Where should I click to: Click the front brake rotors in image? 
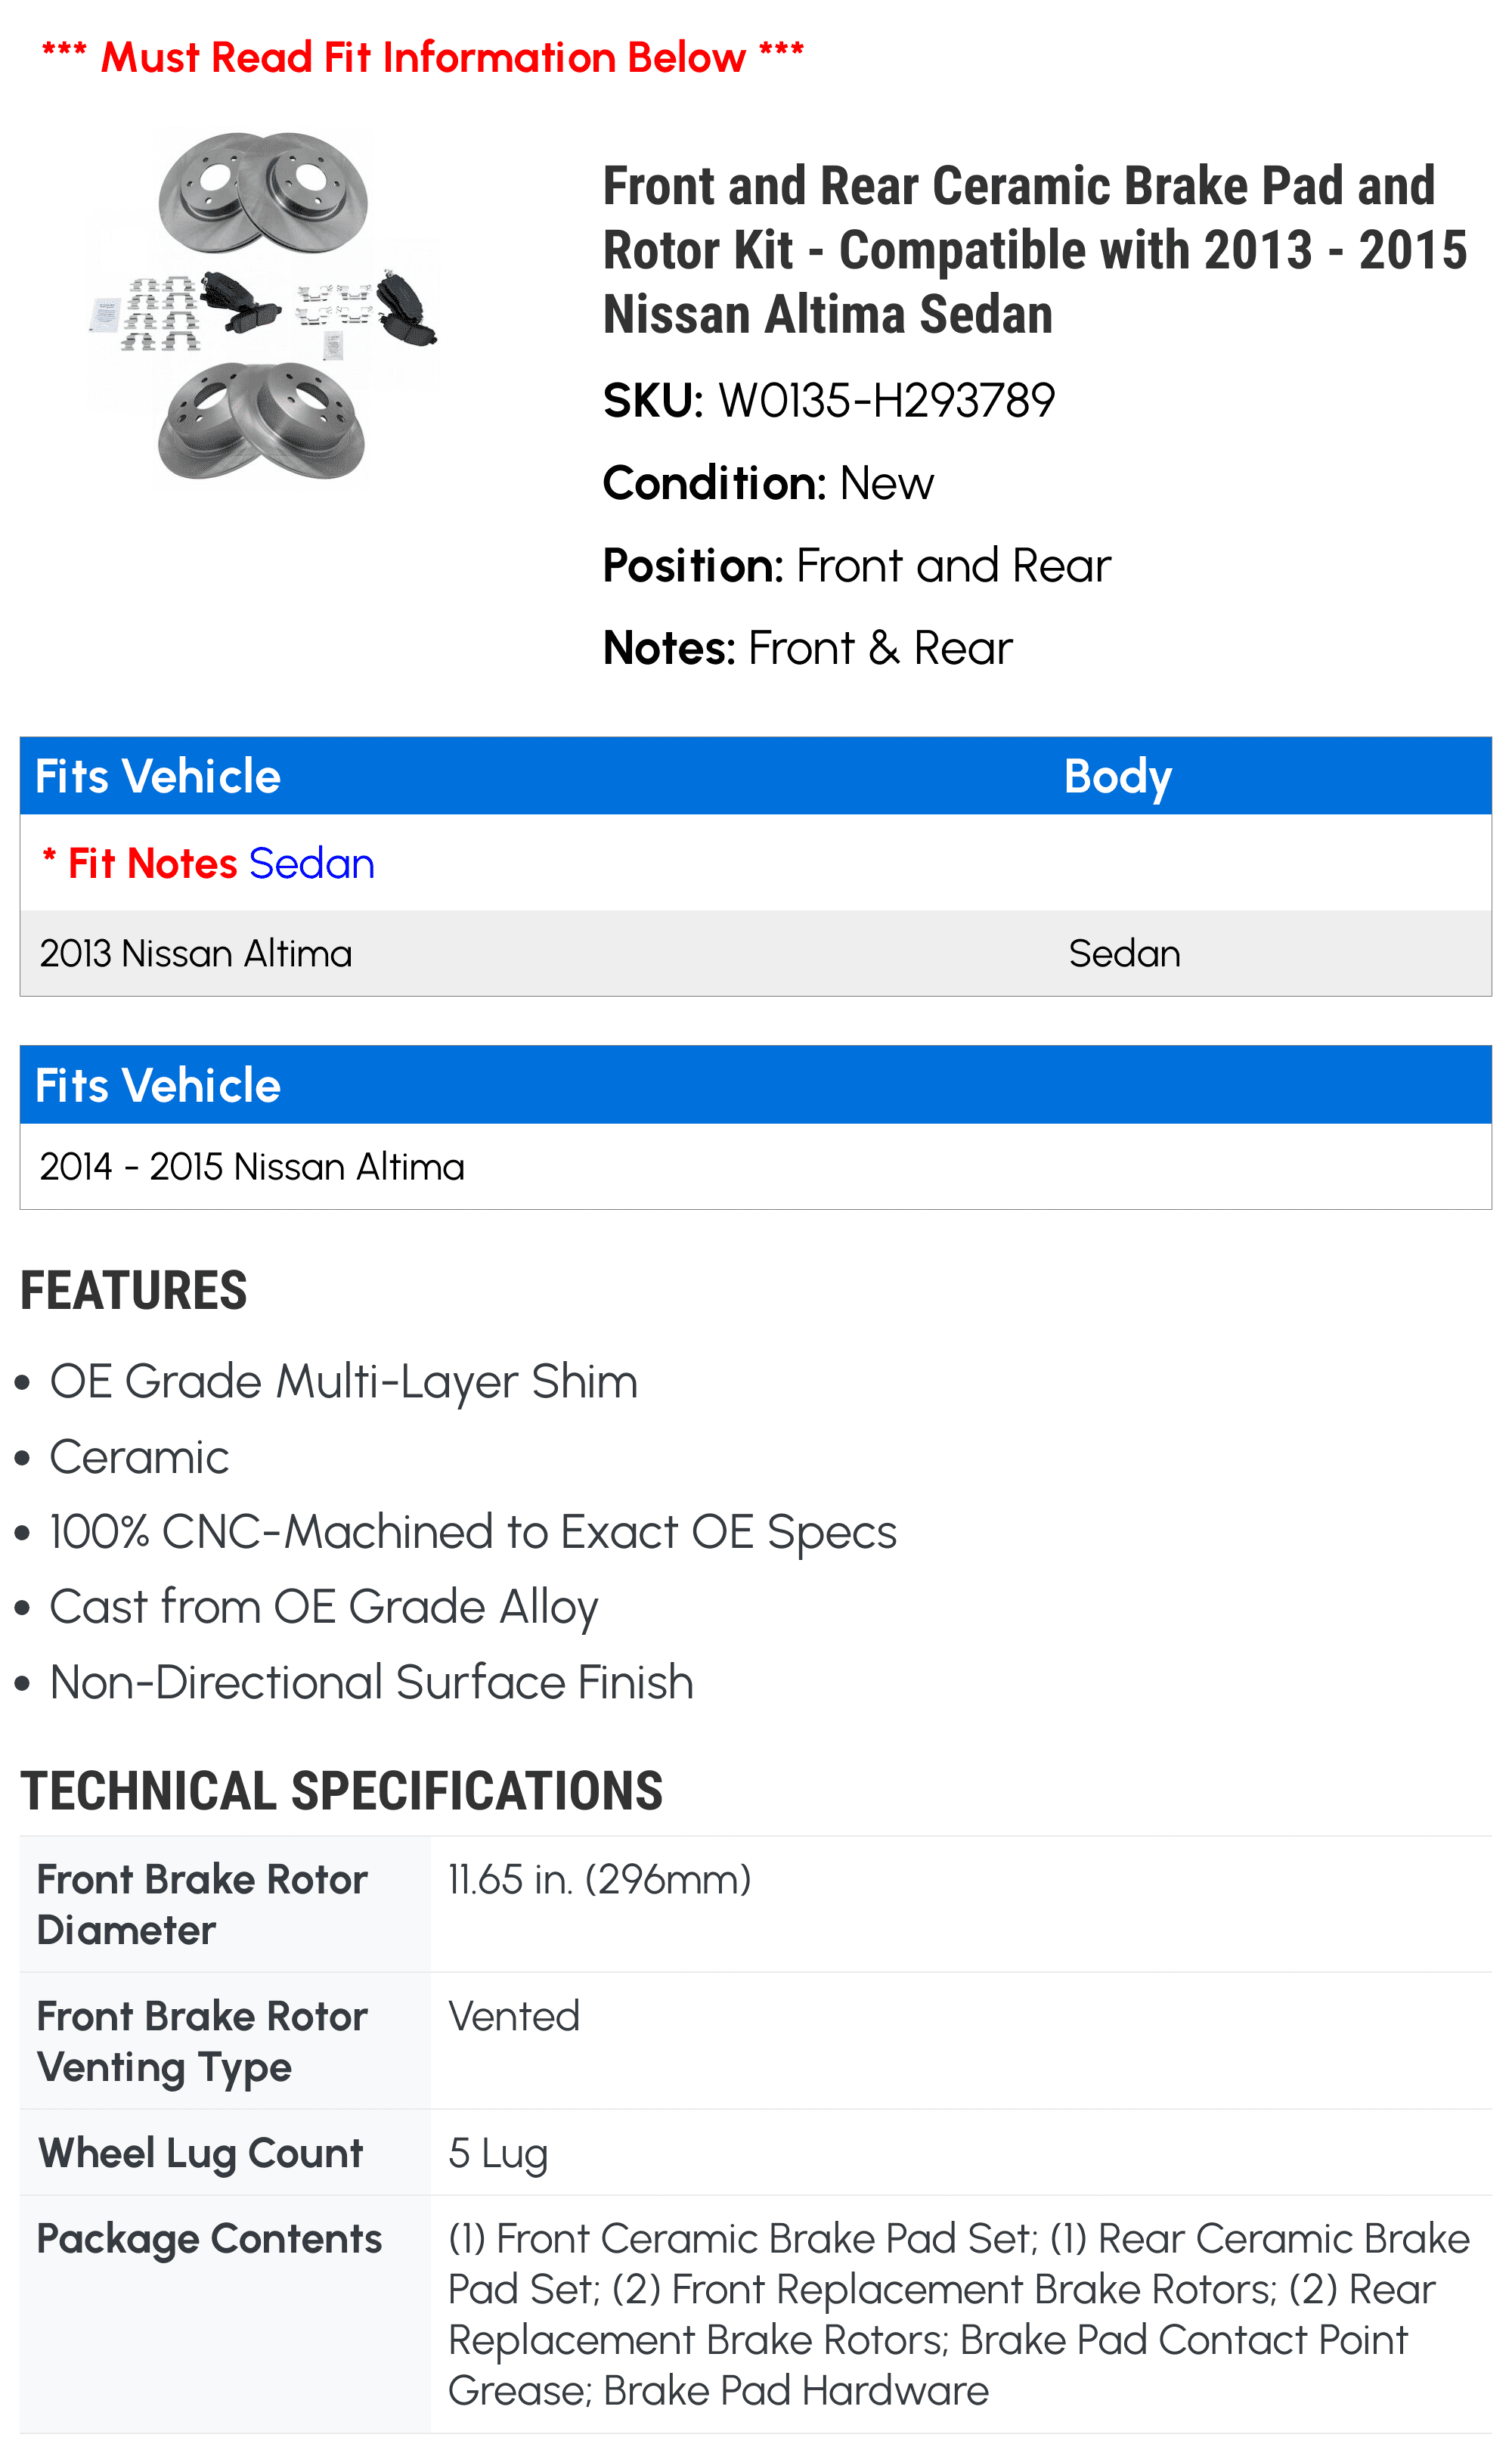click(263, 193)
